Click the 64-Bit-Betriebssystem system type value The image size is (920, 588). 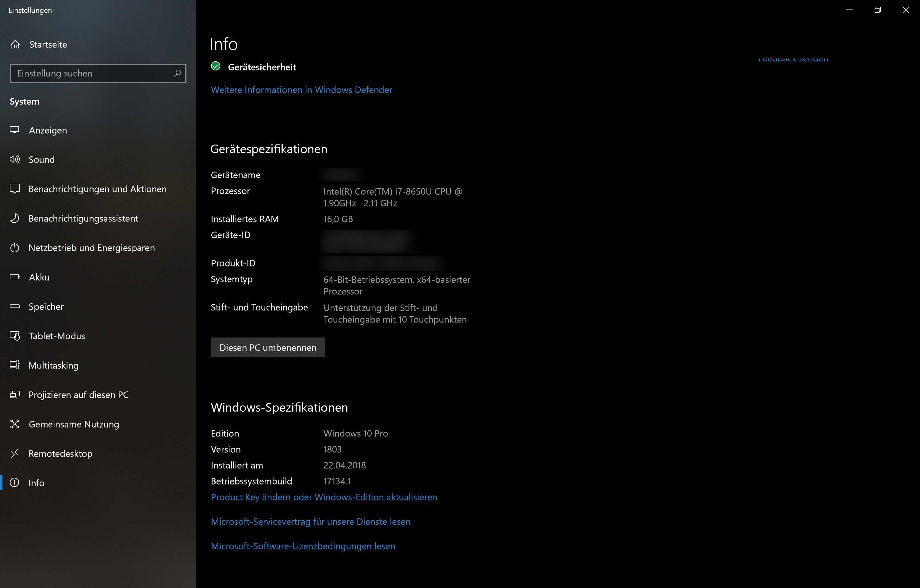[397, 286]
